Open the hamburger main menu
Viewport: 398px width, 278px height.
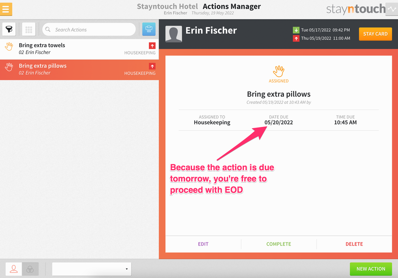click(x=6, y=9)
